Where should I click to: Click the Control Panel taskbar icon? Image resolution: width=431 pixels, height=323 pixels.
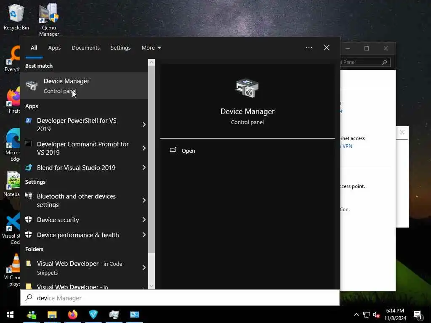(x=134, y=315)
